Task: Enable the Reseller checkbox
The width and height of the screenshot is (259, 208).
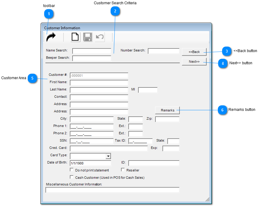Action: [123, 170]
